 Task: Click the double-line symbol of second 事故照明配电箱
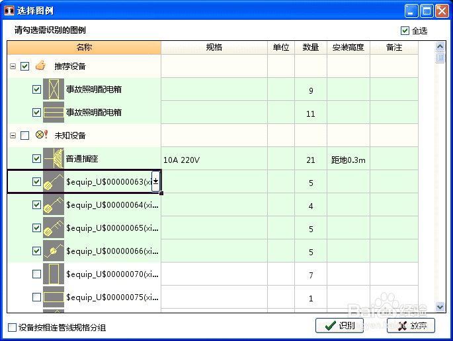pyautogui.click(x=54, y=112)
